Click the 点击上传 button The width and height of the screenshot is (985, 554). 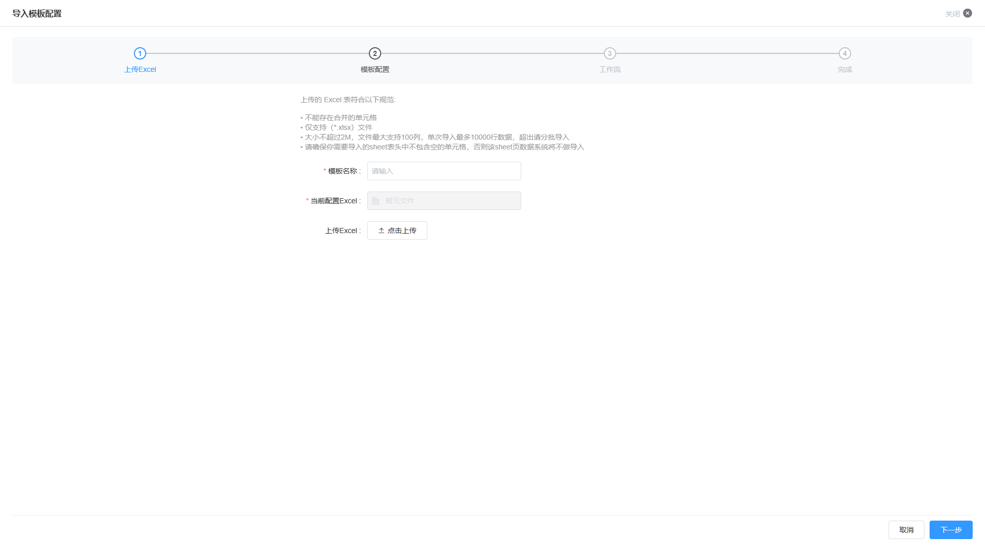click(397, 231)
